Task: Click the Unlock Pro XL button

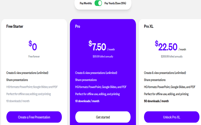Action: pos(172,117)
